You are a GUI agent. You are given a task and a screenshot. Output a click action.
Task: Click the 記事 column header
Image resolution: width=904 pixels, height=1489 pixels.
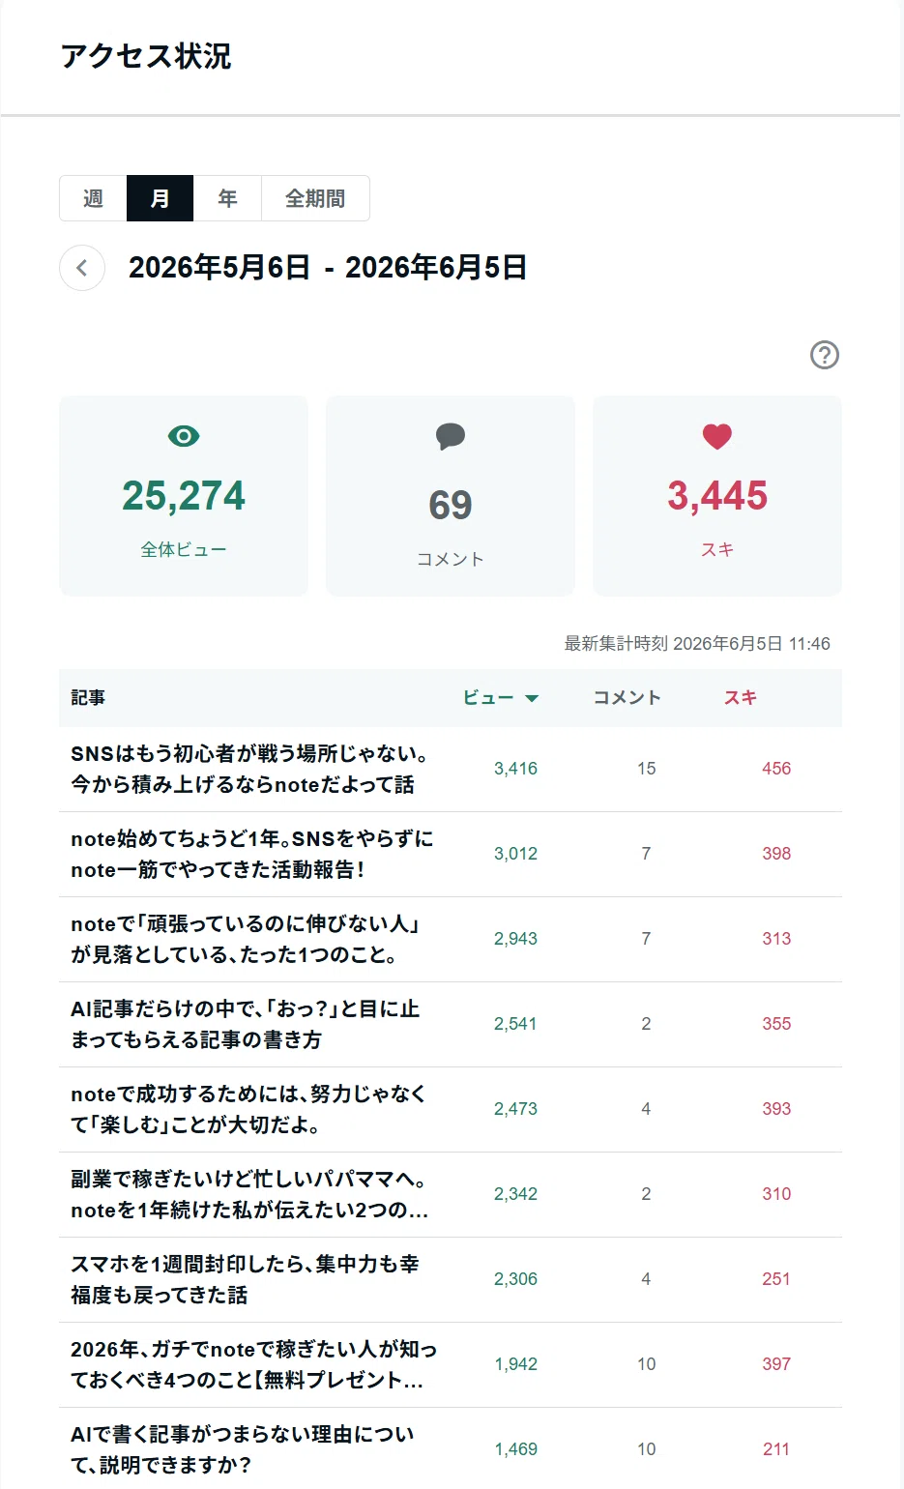pyautogui.click(x=88, y=698)
